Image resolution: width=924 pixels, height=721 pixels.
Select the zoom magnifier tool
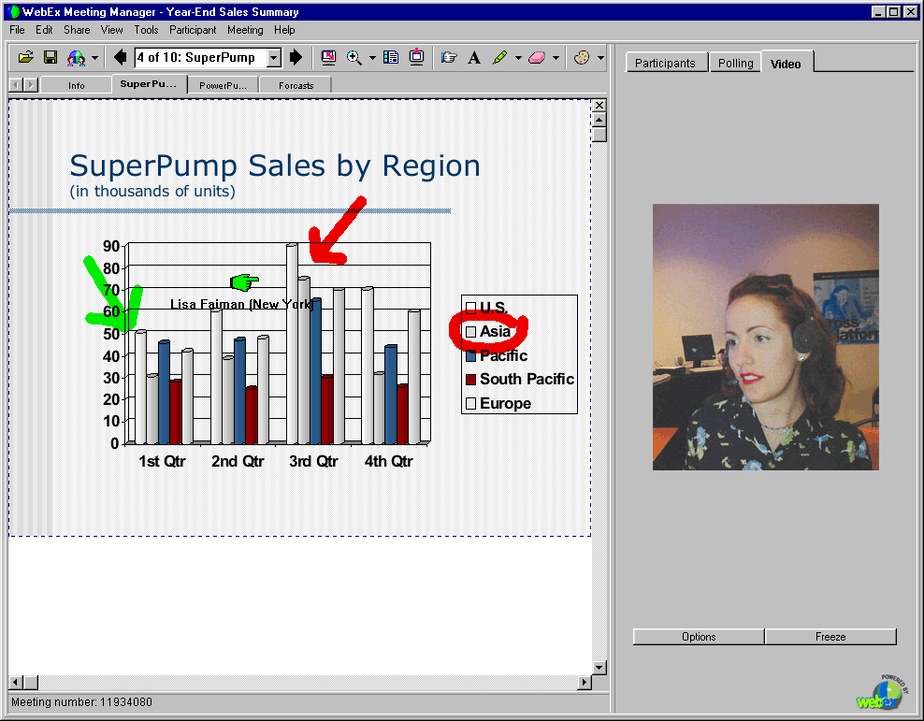(x=354, y=58)
